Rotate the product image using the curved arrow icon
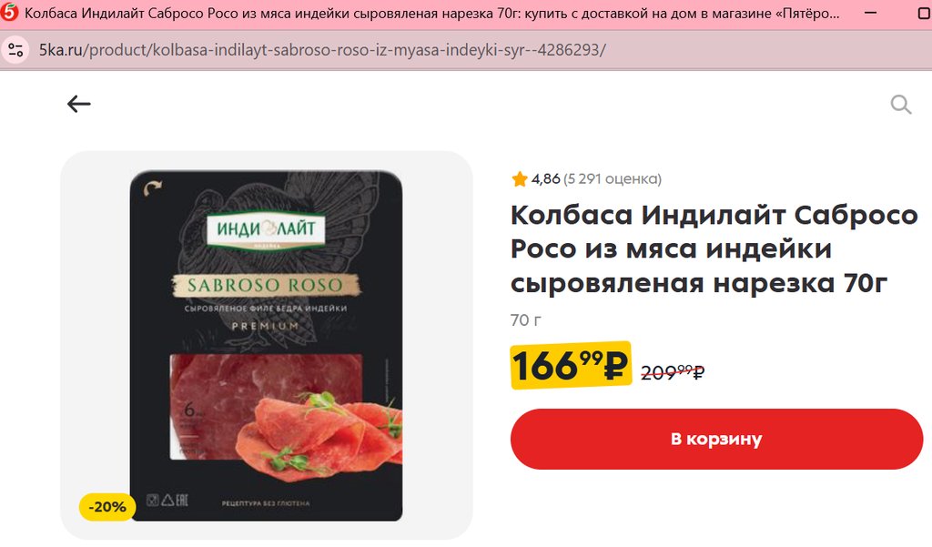Image resolution: width=932 pixels, height=547 pixels. tap(153, 189)
